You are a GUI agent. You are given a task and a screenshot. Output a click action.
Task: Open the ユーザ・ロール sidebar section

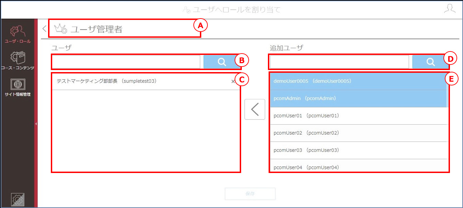click(18, 34)
